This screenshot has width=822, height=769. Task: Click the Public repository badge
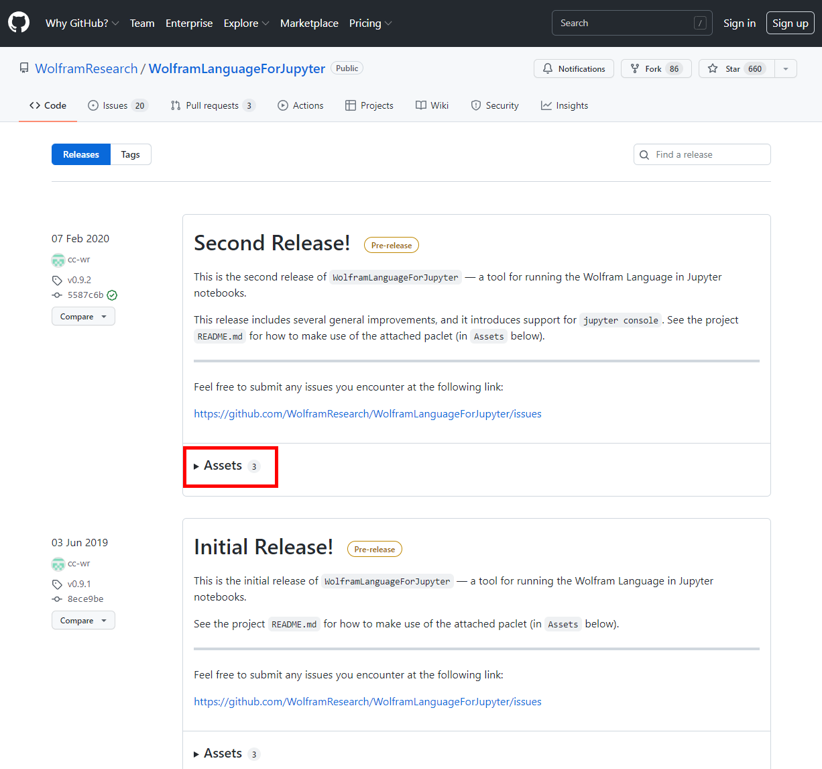coord(347,68)
